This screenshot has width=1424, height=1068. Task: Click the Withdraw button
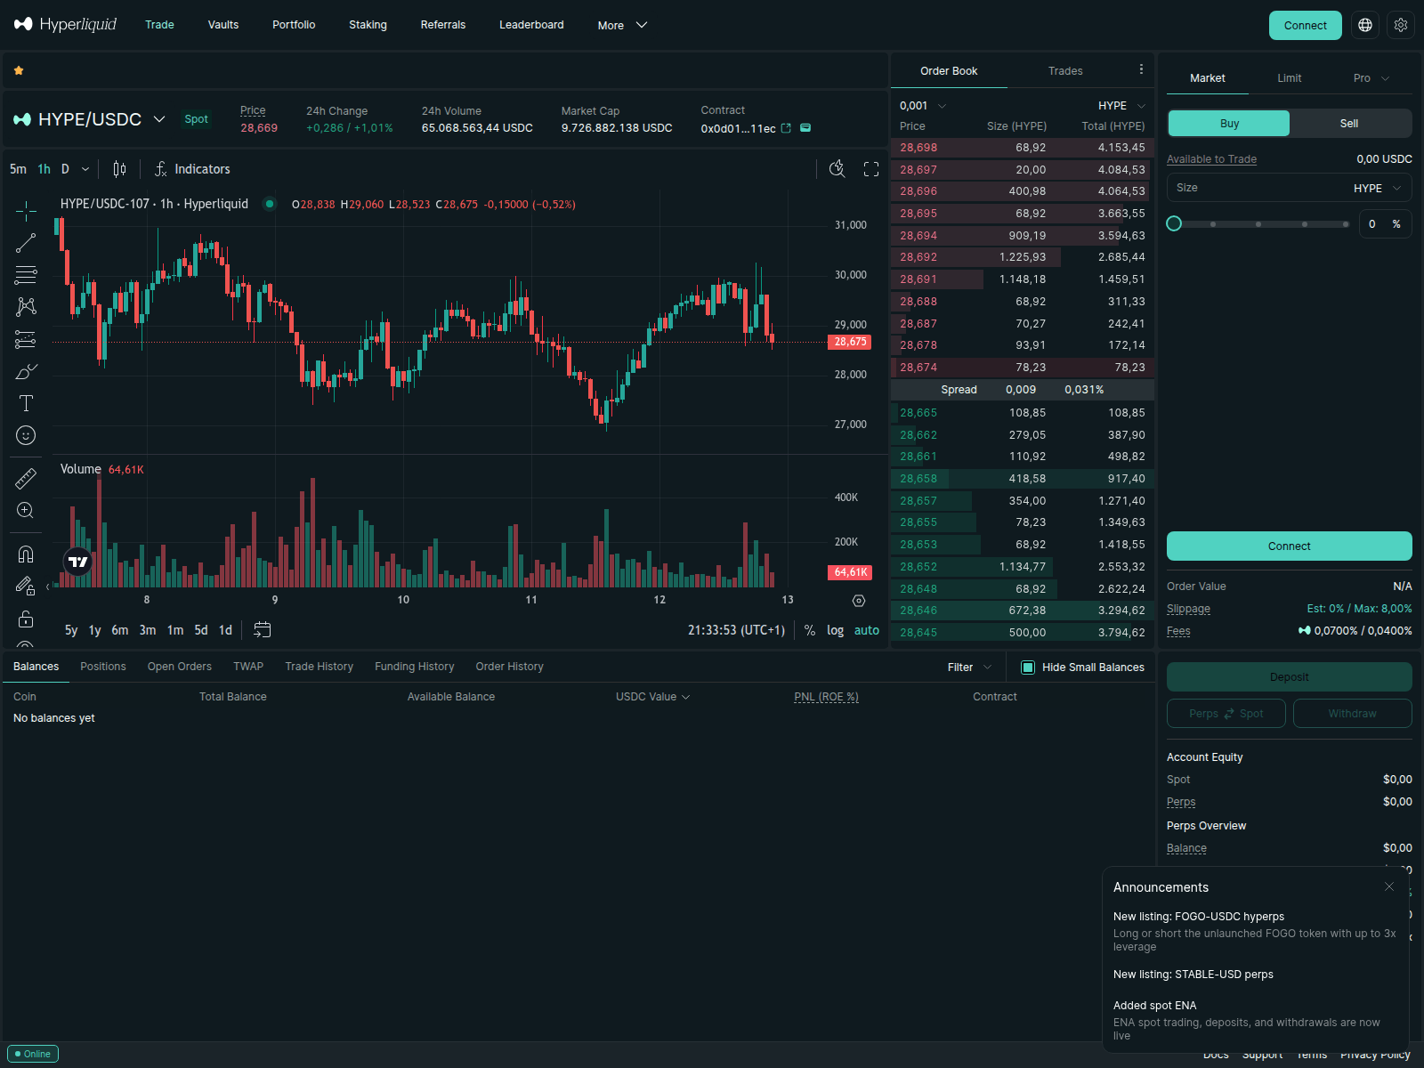(1352, 714)
